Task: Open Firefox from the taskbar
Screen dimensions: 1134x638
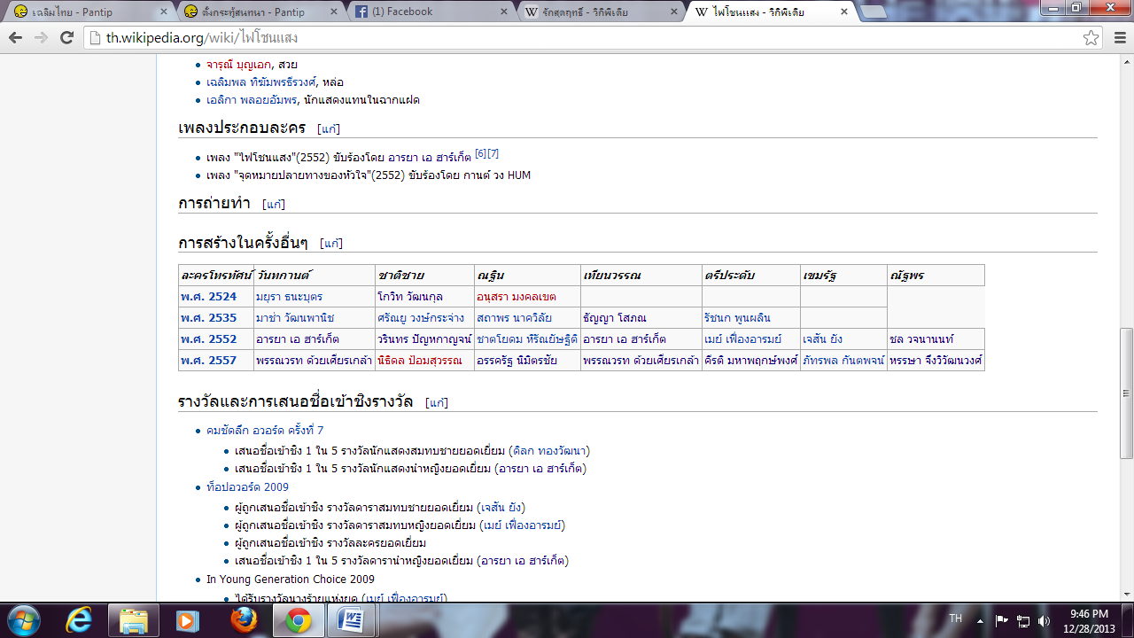Action: click(x=244, y=620)
